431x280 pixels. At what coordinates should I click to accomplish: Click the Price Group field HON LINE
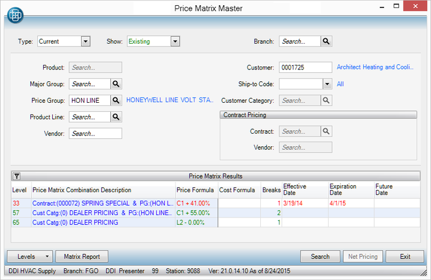click(x=90, y=100)
